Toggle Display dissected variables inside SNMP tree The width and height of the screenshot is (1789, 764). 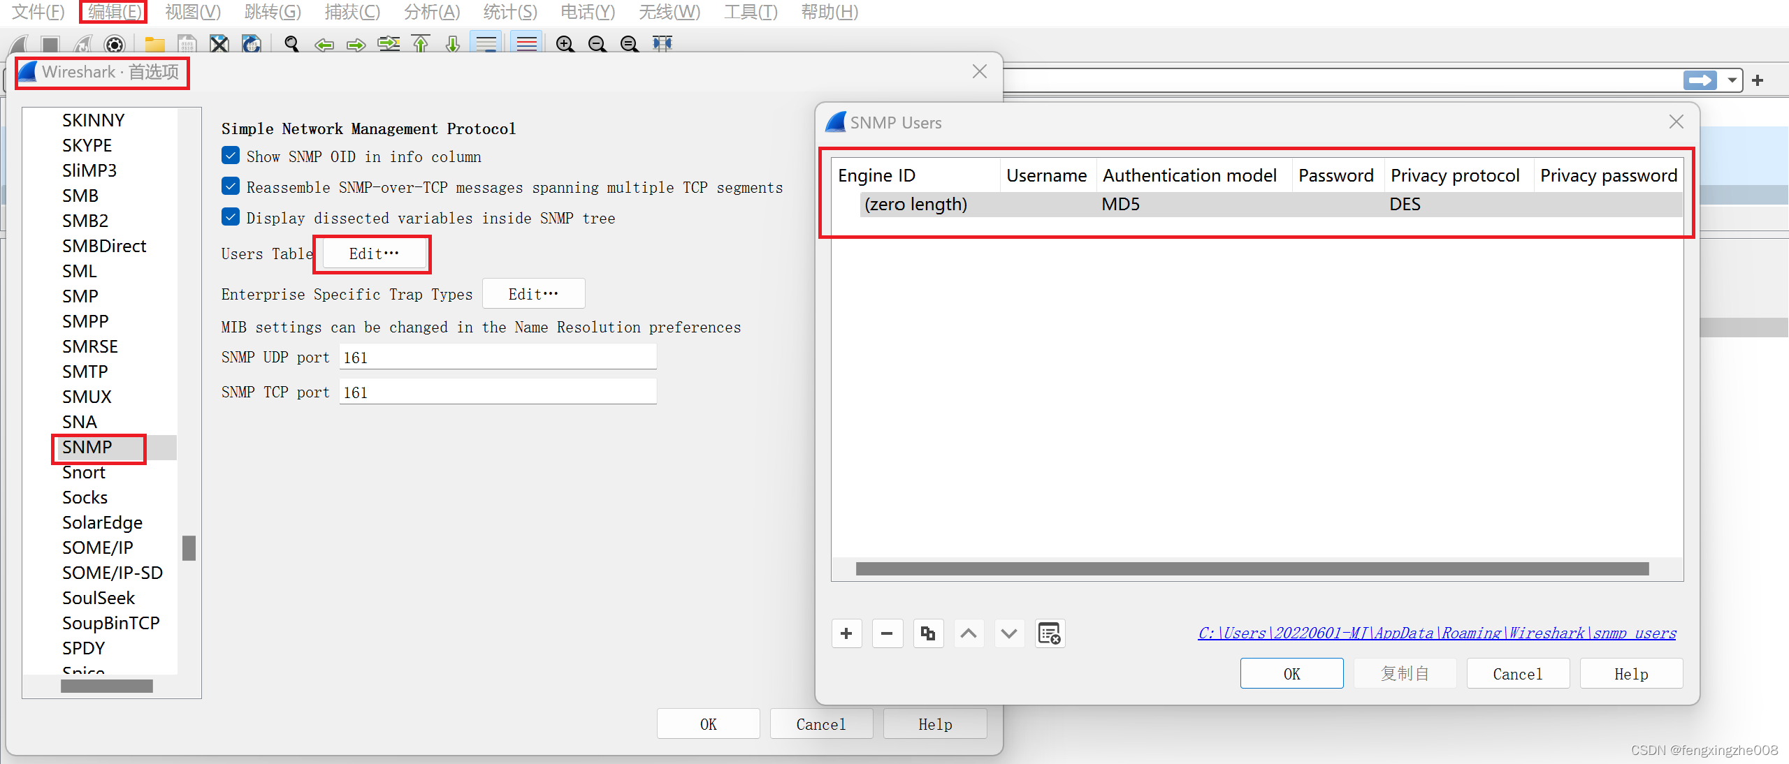(x=231, y=216)
